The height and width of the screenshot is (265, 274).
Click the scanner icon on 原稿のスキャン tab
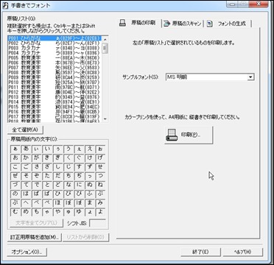[166, 24]
